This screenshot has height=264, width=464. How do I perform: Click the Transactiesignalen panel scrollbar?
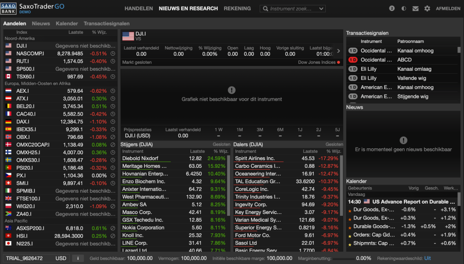(x=459, y=50)
